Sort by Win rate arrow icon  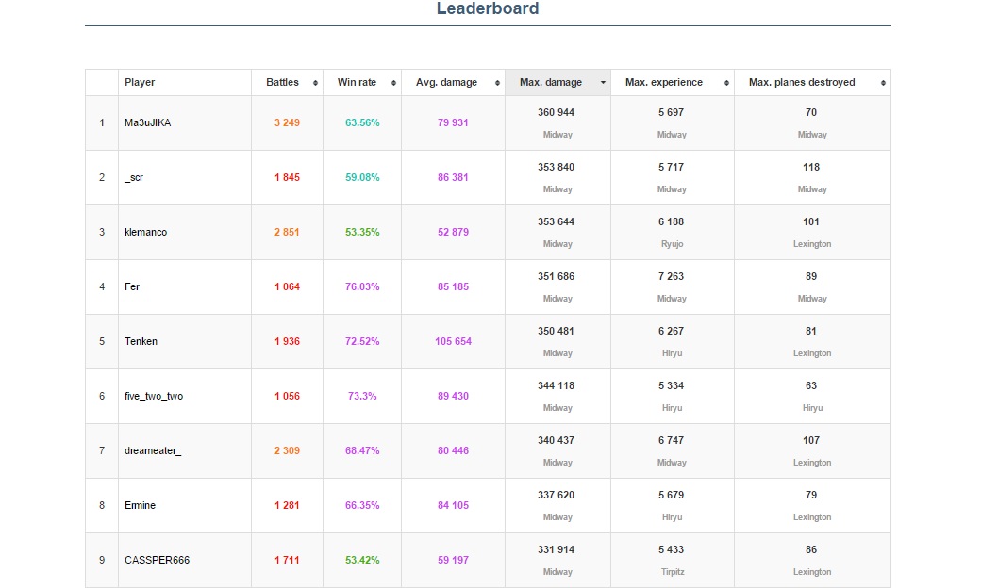coord(393,83)
